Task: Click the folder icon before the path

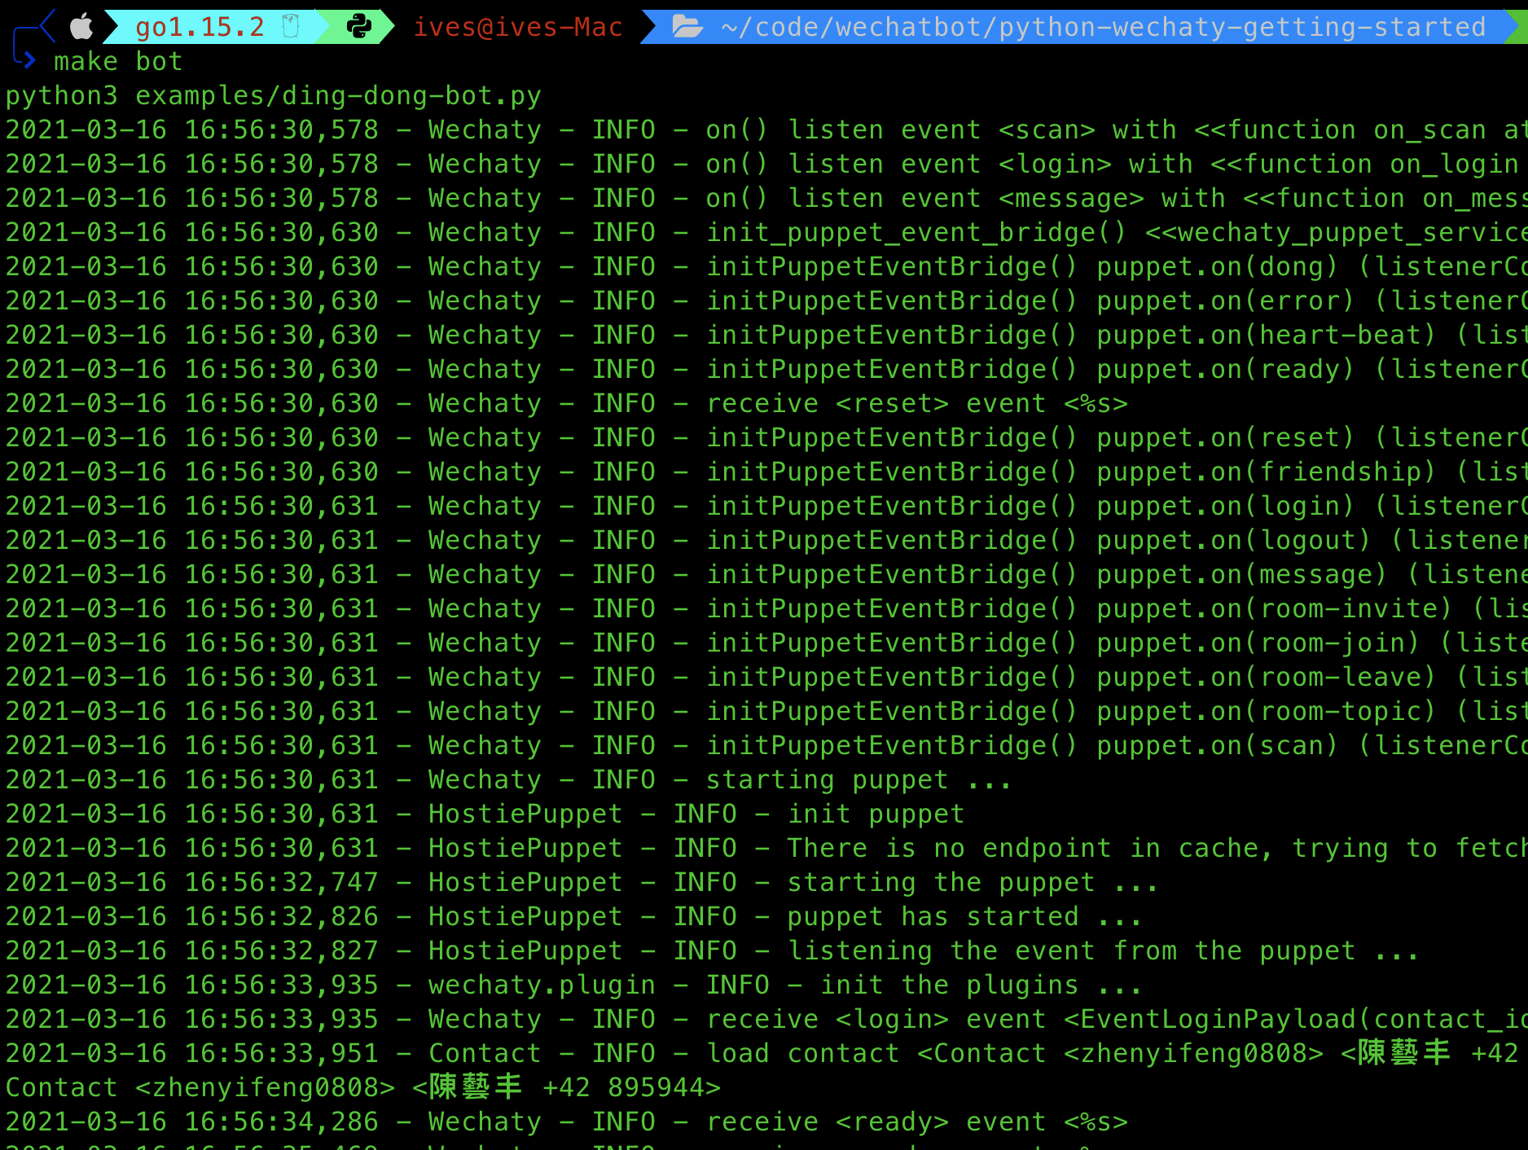Action: click(688, 26)
